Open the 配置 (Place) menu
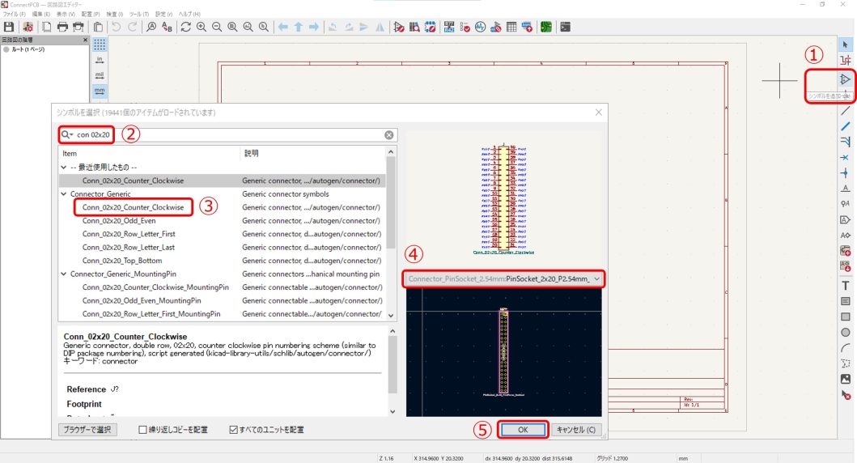This screenshot has width=857, height=463. pyautogui.click(x=91, y=15)
